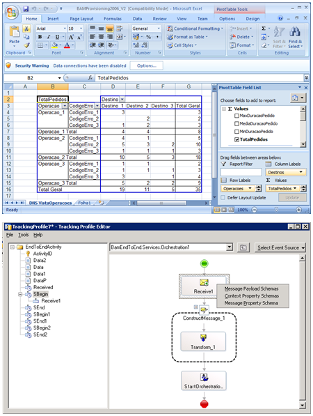Click the Select Event Source button

click(x=280, y=247)
